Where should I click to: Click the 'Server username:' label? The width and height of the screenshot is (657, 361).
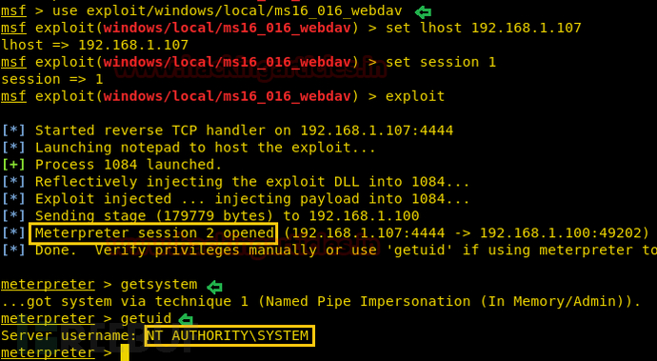coord(69,336)
